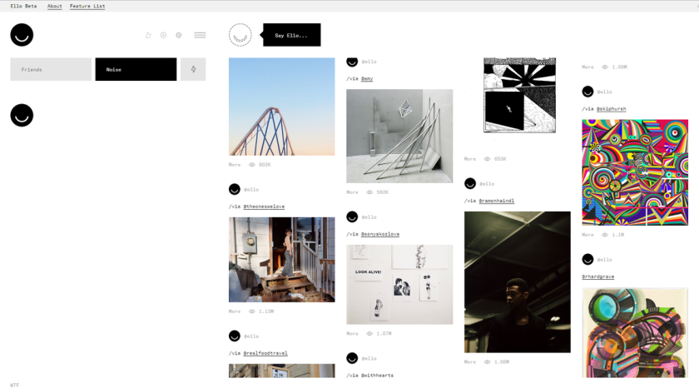Viewport: 699px width, 388px height.
Task: Click the eye icon next to 802K
Action: pos(252,165)
